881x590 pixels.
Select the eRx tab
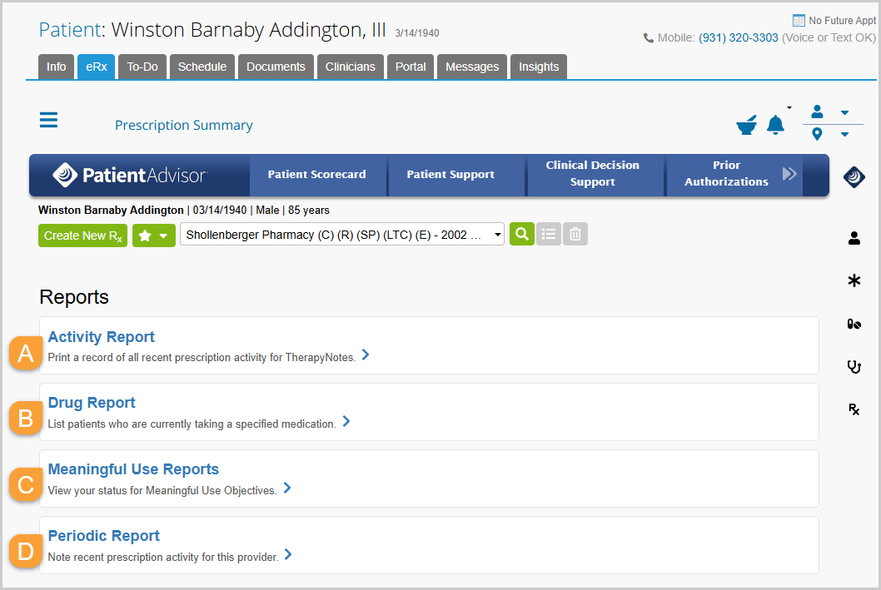96,67
